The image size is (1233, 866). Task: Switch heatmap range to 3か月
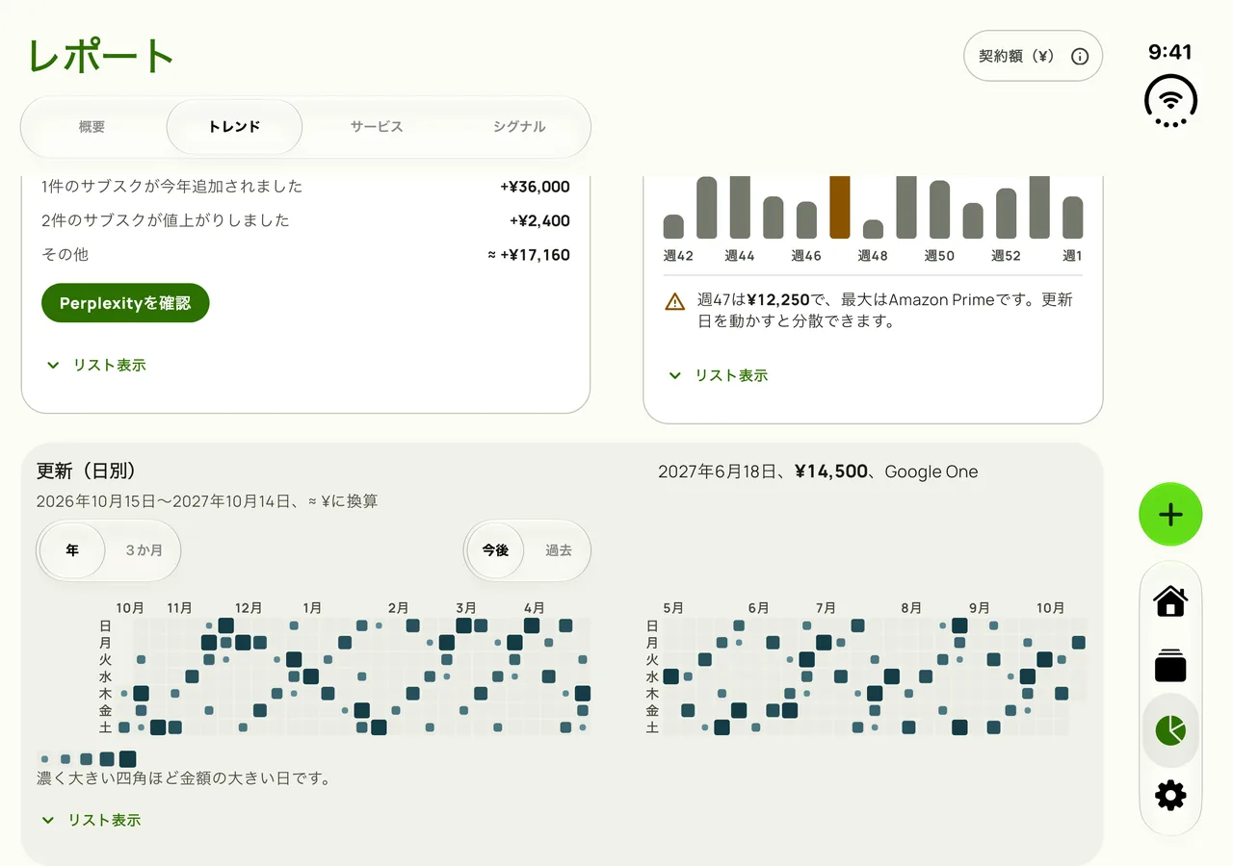(144, 551)
